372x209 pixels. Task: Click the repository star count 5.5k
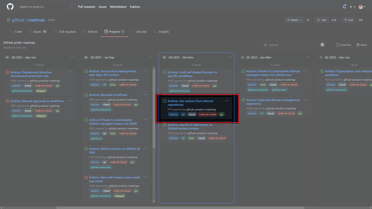click(x=334, y=20)
